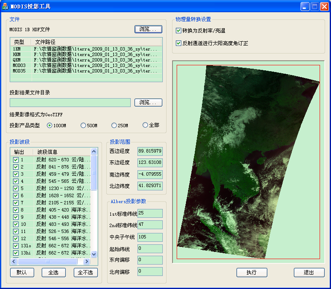Select the 全部 product type

(x=145, y=125)
